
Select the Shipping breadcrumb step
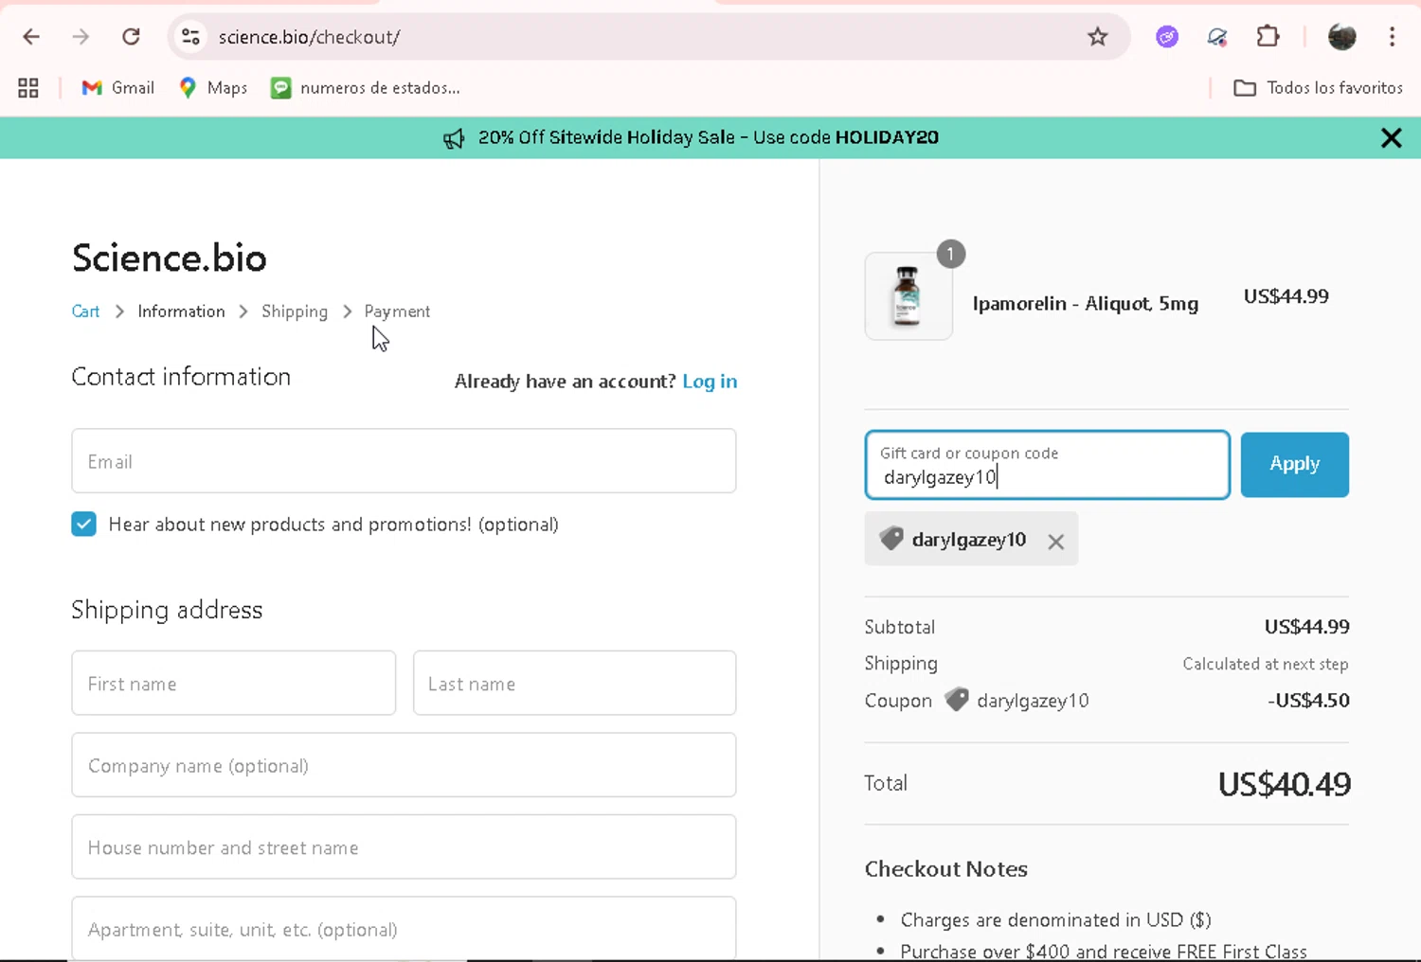(x=295, y=312)
